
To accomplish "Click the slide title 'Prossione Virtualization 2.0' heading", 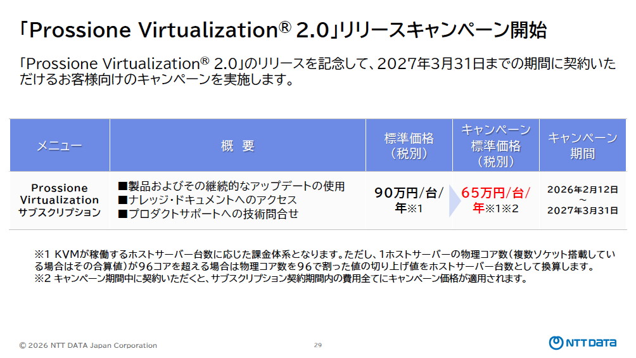I will tap(283, 30).
